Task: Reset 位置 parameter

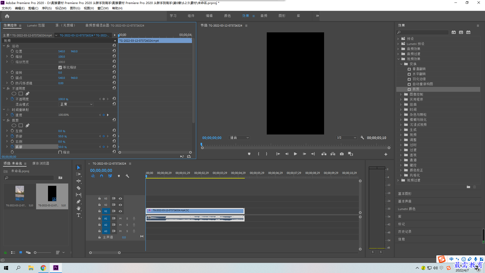Action: 114,51
